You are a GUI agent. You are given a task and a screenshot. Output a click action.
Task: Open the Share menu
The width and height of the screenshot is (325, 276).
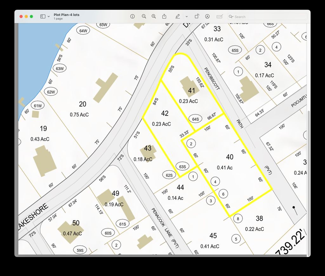click(164, 16)
